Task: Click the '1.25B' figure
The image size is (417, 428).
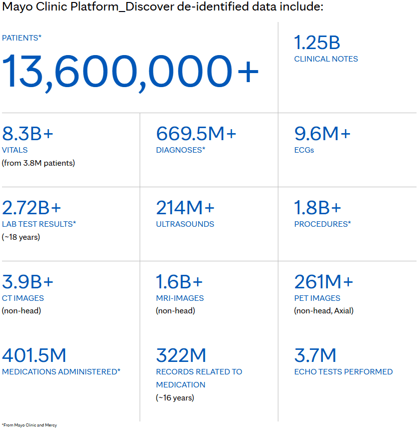Action: tap(317, 43)
